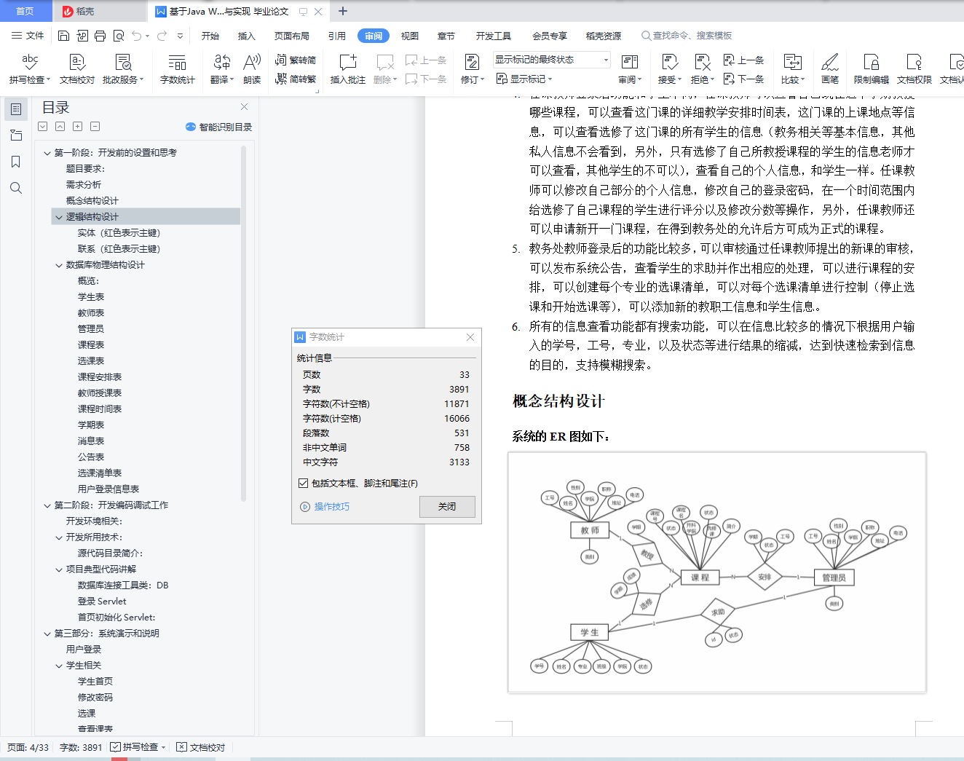Click the plus expand-level icon in 目录 pane
964x761 pixels.
click(x=78, y=127)
